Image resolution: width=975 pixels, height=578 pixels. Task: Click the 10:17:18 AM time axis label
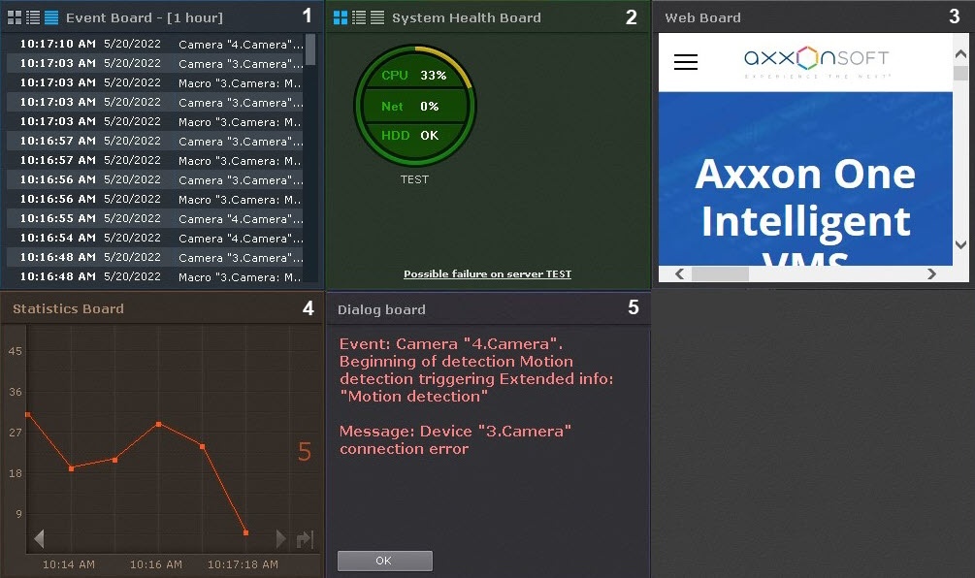(243, 564)
